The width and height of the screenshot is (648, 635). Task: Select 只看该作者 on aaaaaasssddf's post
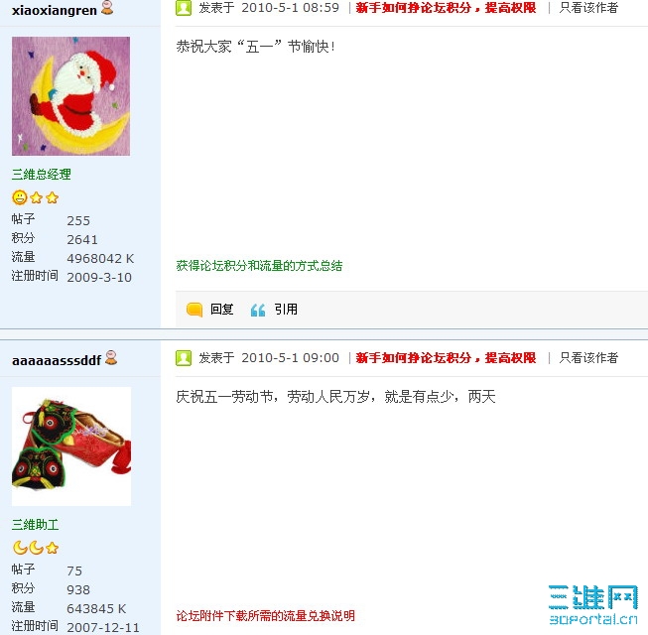pyautogui.click(x=588, y=358)
